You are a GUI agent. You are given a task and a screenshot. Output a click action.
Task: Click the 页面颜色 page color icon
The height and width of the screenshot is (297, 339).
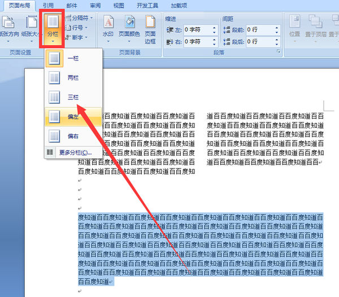(x=129, y=21)
